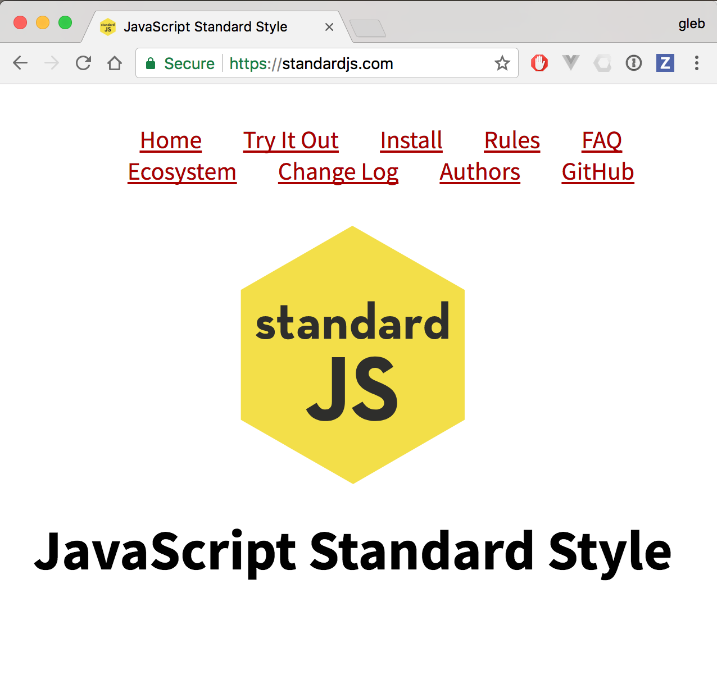Go back using the browser back arrow

click(x=20, y=63)
